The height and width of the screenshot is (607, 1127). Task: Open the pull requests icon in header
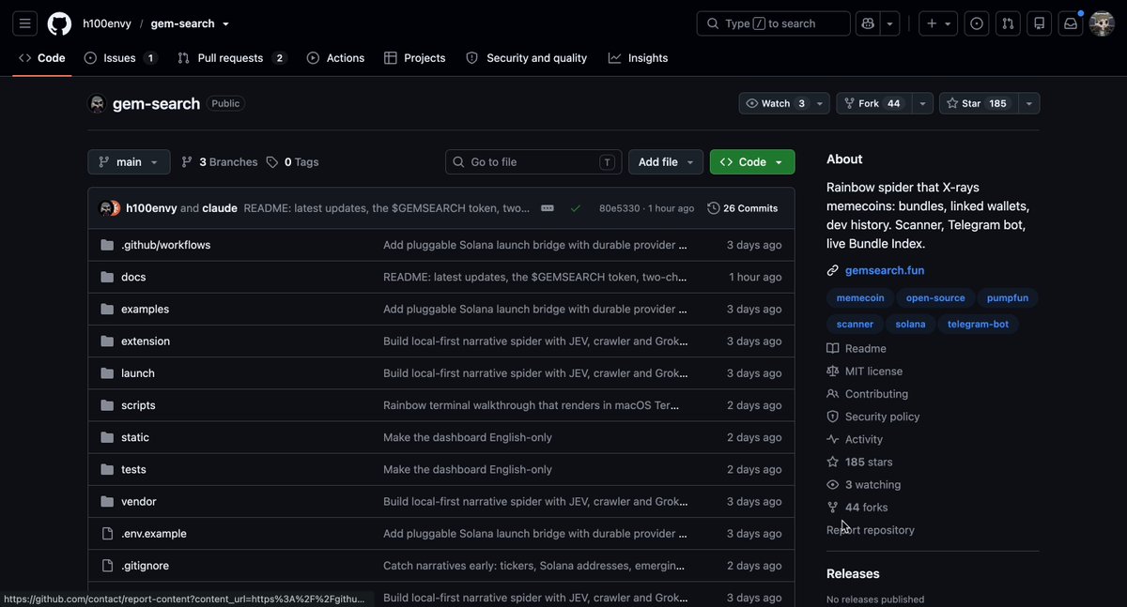(1008, 23)
